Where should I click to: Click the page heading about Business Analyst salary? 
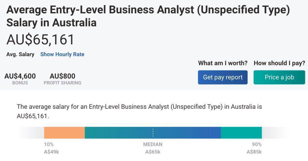click(x=148, y=16)
